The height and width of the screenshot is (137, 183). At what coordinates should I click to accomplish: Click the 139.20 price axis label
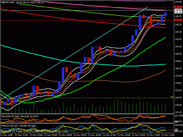click(178, 90)
